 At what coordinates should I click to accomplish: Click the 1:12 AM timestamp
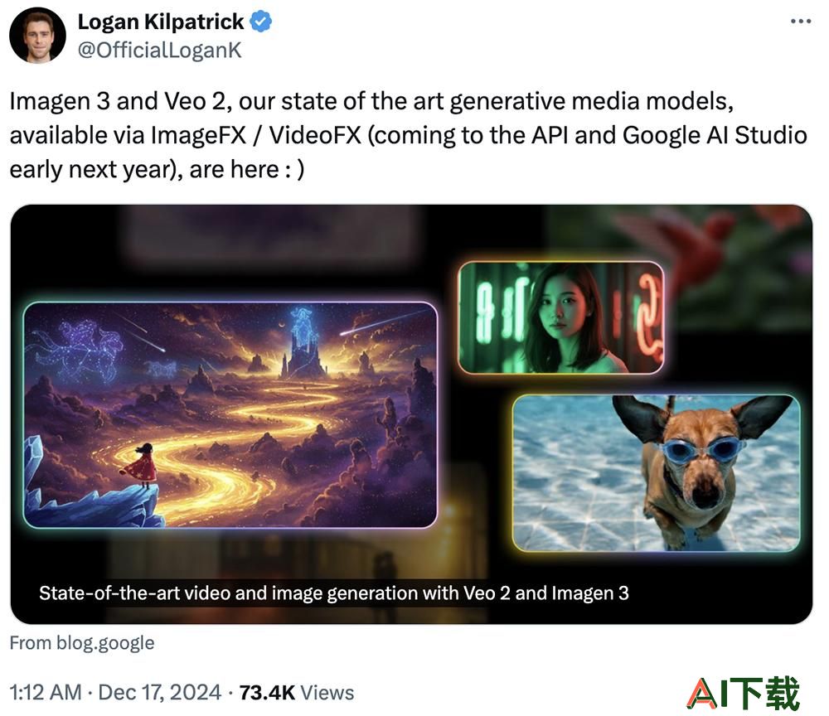[x=46, y=692]
